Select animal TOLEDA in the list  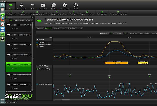[x=19, y=47]
